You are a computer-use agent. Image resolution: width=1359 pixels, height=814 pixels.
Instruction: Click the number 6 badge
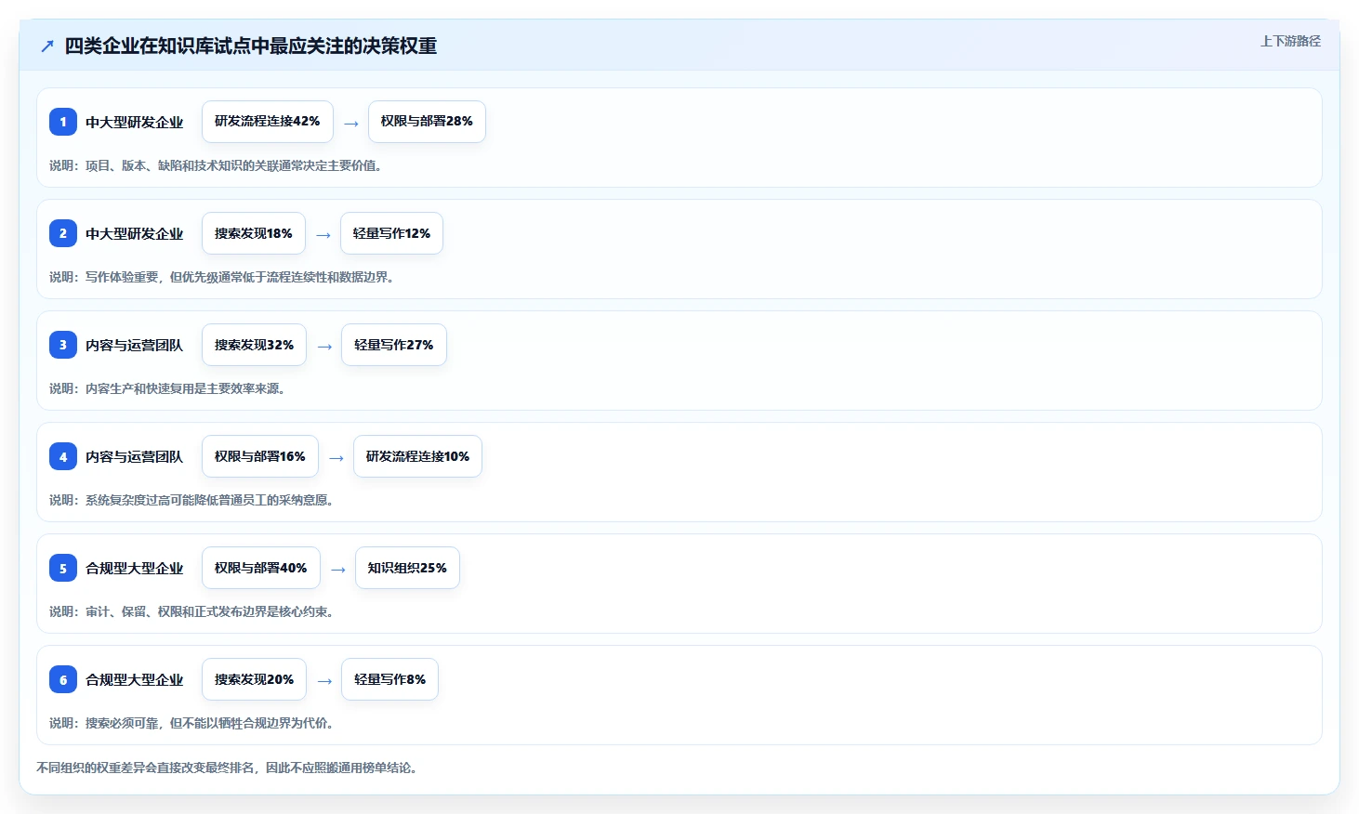[63, 679]
